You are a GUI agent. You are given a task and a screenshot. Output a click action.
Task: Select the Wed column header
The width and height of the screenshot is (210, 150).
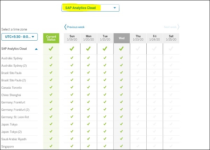[121, 38]
